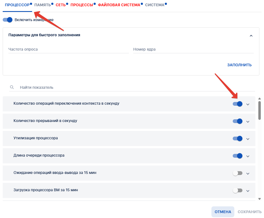Enable 'Ожидание операций ввода-вывода за 15 мин'
The height and width of the screenshot is (218, 264).
point(238,173)
